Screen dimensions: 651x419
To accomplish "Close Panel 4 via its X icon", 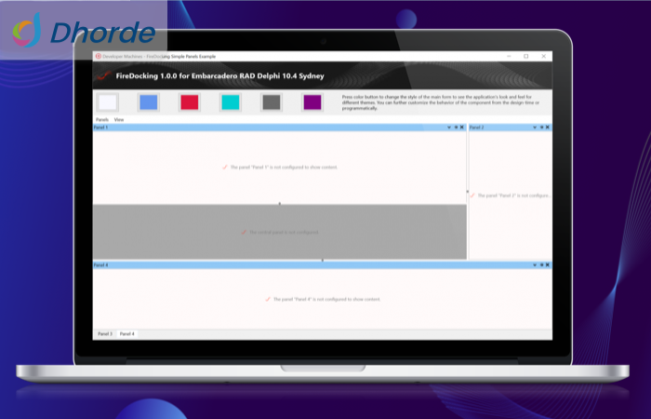I will click(548, 265).
